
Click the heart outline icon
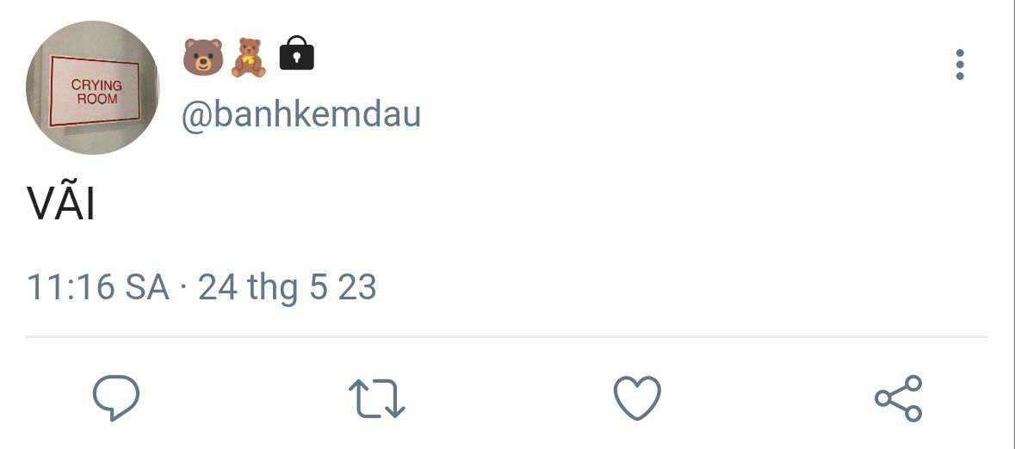[637, 398]
